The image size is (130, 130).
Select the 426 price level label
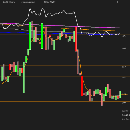coord(124,36)
